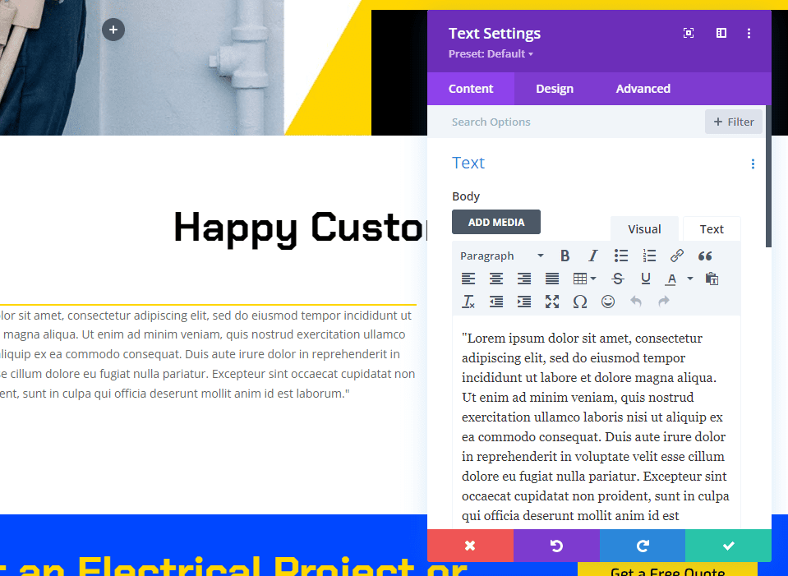Insert a special character with Omega icon

[x=580, y=302]
